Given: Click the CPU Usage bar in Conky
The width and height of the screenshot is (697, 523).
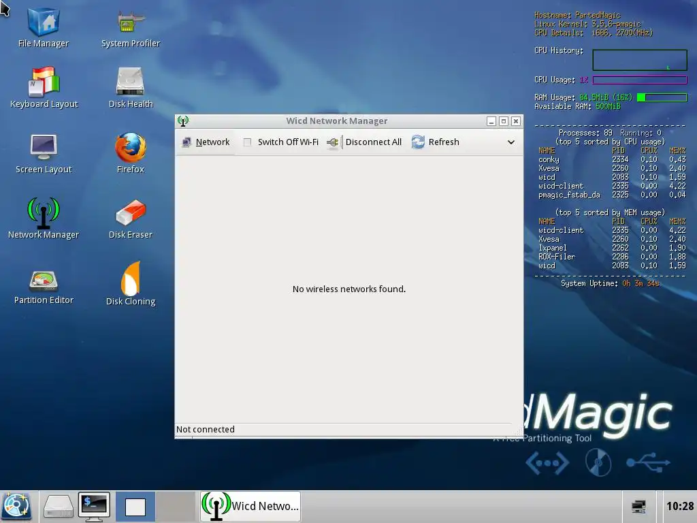Looking at the screenshot, I should [640, 80].
